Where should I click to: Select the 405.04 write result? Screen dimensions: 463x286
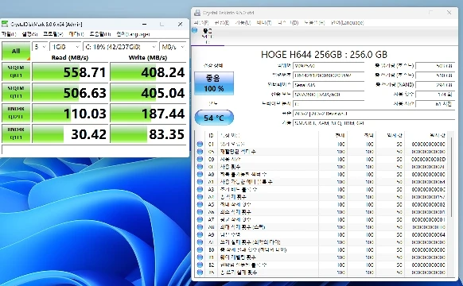tap(149, 92)
